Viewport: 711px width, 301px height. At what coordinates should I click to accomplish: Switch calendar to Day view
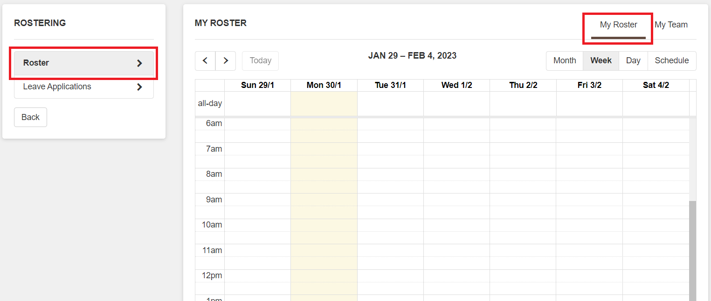[x=633, y=61]
